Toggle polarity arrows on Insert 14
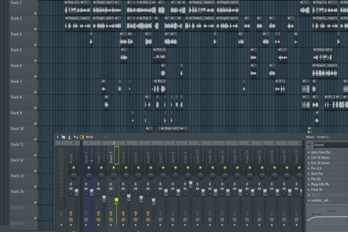 coord(247,184)
